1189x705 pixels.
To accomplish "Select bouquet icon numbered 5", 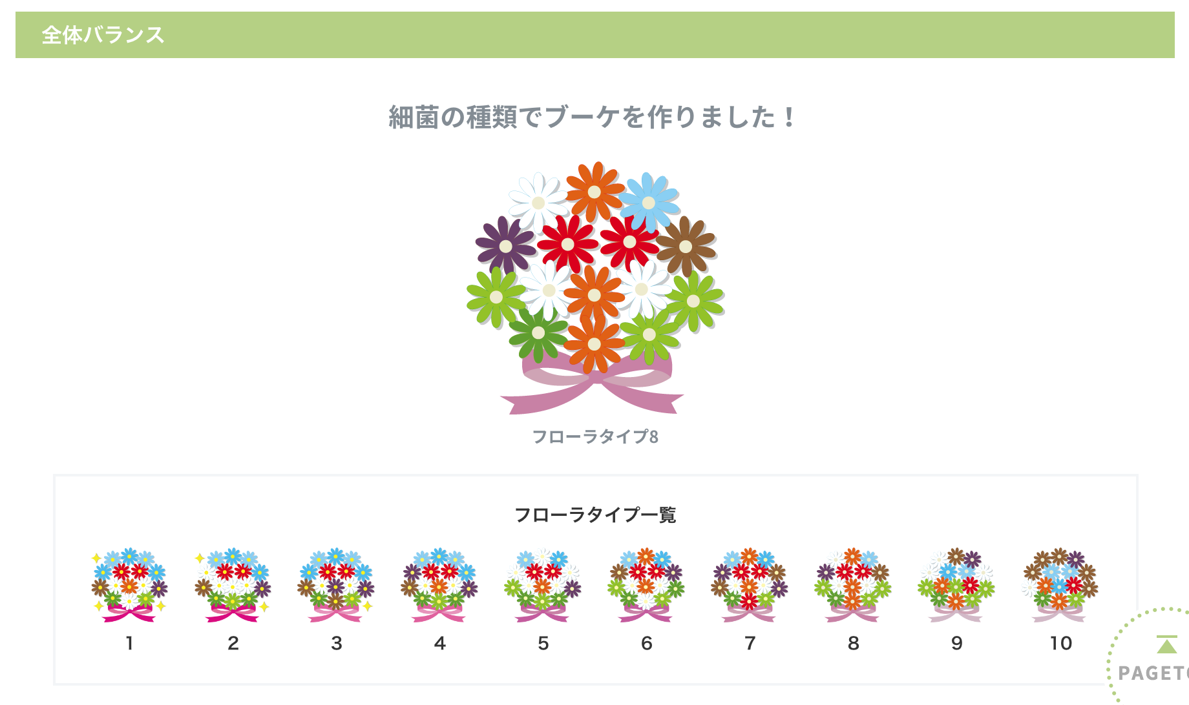I will point(543,585).
